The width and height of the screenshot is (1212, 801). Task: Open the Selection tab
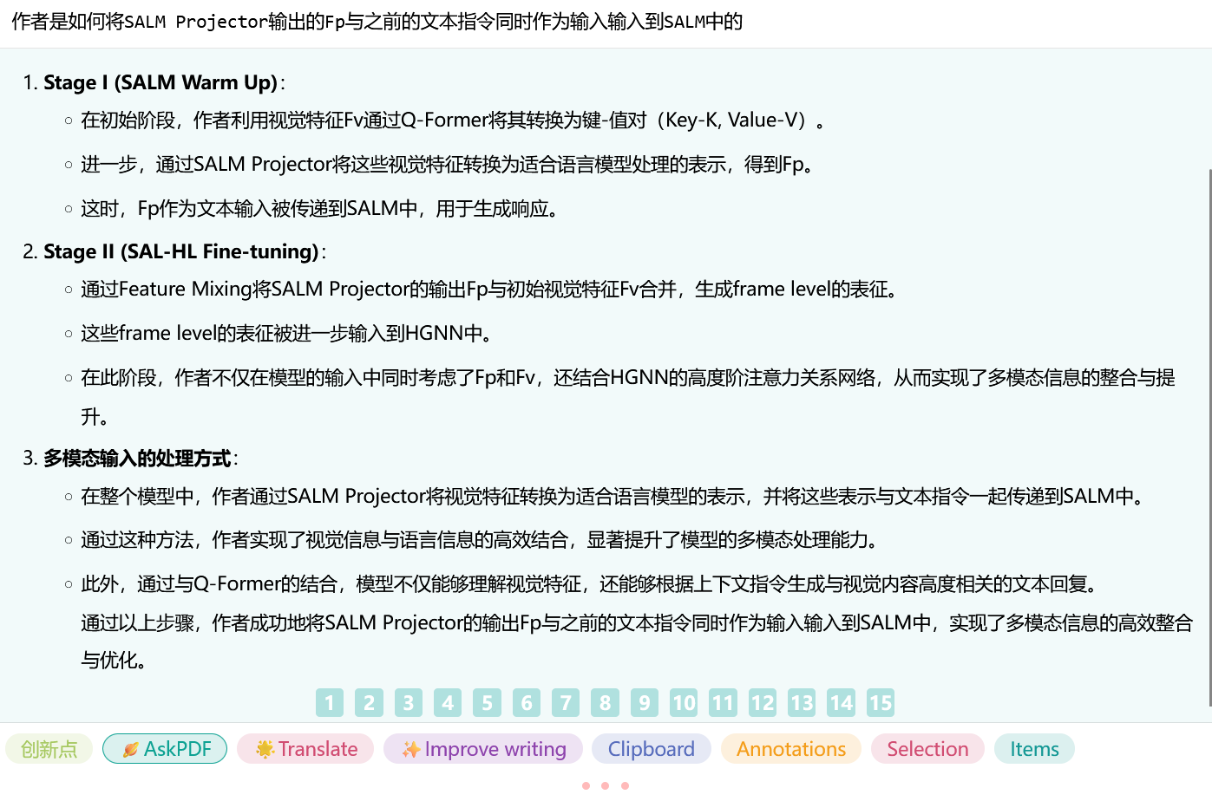pyautogui.click(x=927, y=749)
